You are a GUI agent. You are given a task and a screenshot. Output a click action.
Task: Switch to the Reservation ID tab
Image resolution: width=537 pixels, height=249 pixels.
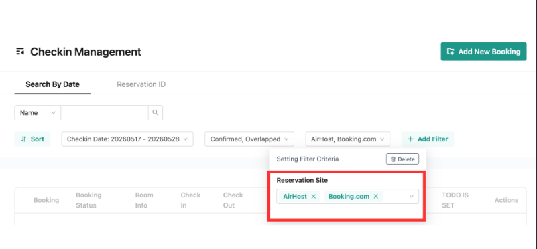[x=141, y=84]
